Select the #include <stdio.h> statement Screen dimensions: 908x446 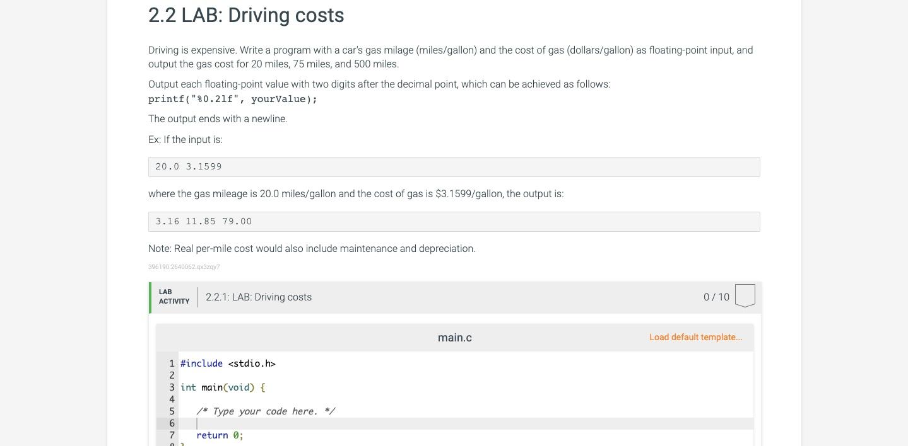228,363
